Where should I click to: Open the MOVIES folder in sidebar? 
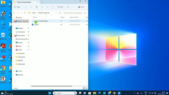(x=20, y=60)
